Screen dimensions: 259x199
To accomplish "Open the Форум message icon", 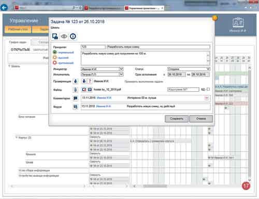I will [x=76, y=107].
